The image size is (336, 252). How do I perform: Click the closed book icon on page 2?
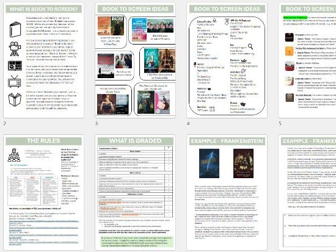tap(15, 29)
